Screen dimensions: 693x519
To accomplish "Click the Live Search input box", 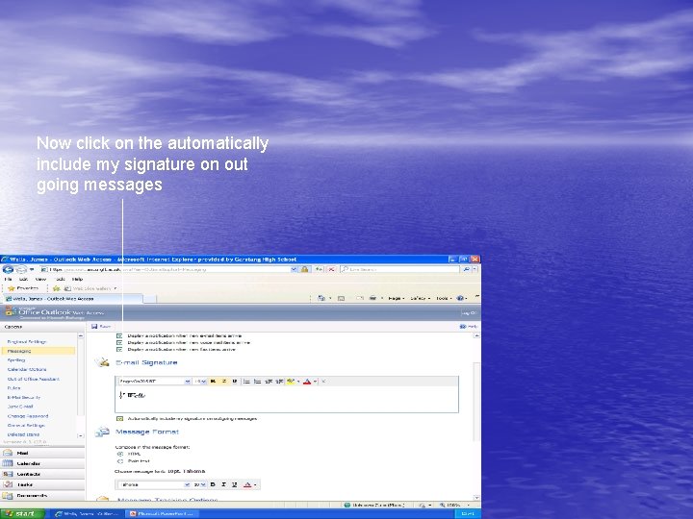I will [400, 269].
